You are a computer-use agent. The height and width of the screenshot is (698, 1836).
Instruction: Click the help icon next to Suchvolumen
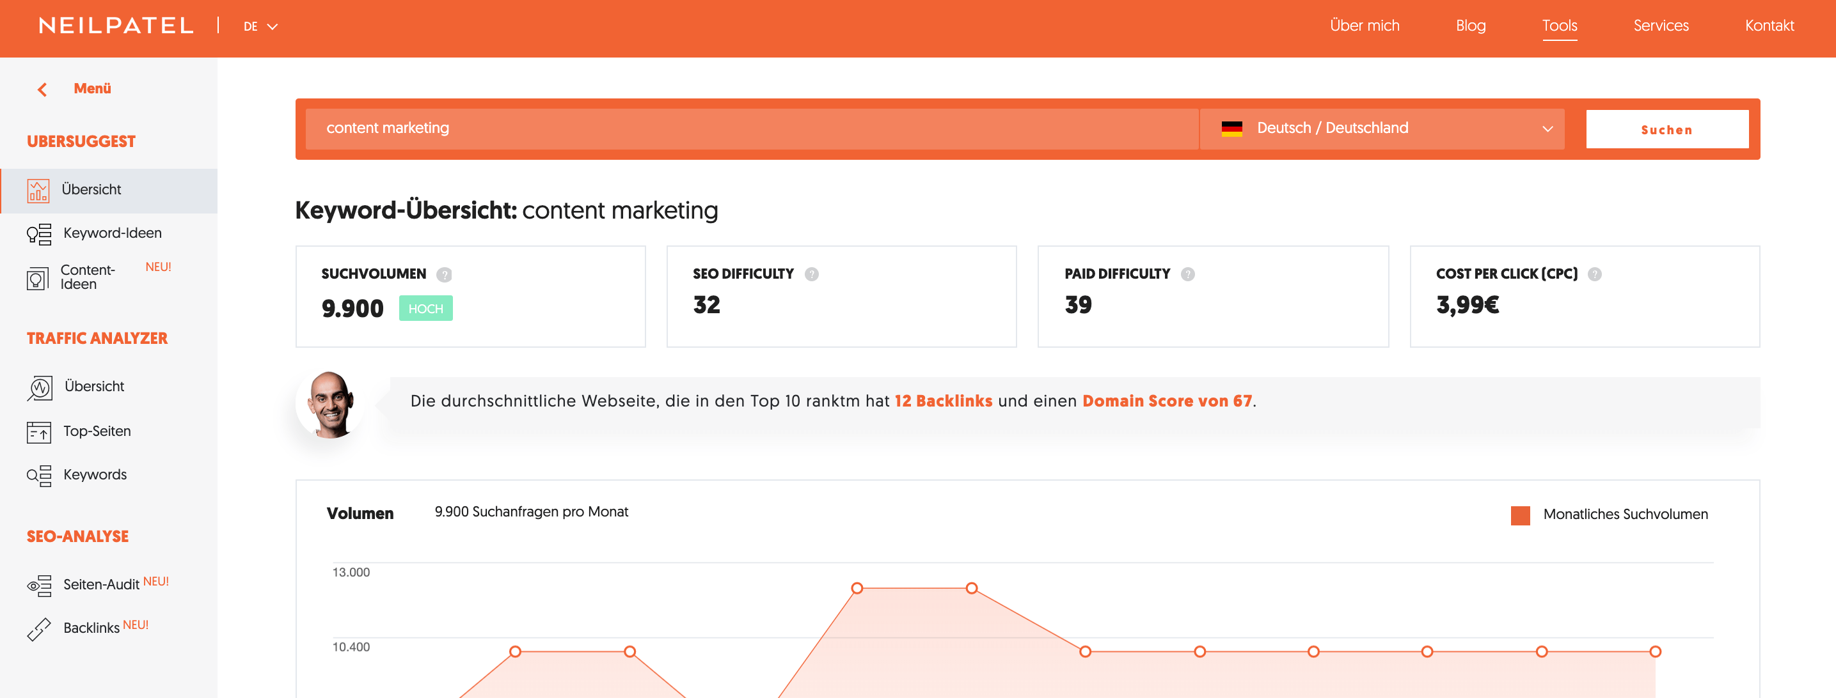pyautogui.click(x=444, y=275)
